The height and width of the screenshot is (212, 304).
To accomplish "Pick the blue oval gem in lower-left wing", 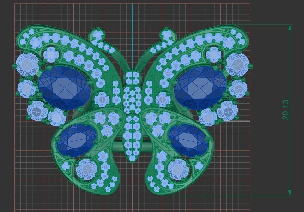I will pyautogui.click(x=77, y=140).
